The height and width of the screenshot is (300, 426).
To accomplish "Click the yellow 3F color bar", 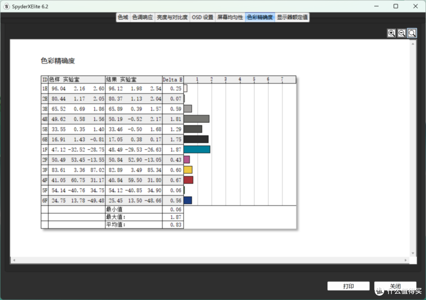I will coord(188,170).
